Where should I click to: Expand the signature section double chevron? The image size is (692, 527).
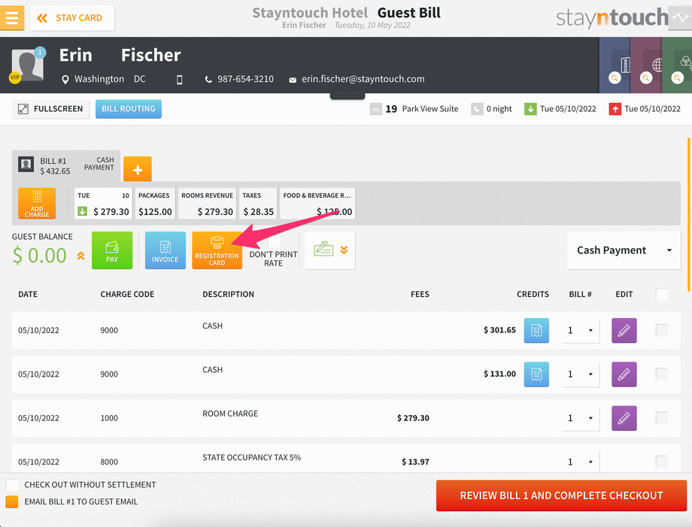(344, 250)
